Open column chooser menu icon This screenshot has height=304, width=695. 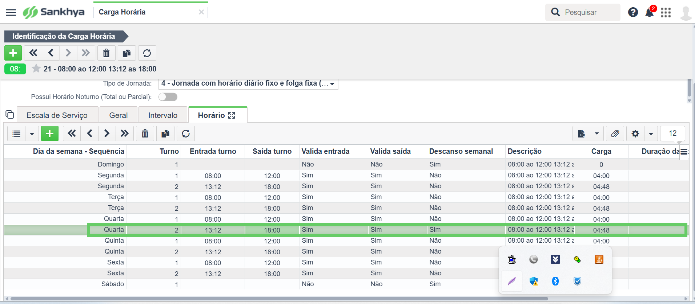684,152
